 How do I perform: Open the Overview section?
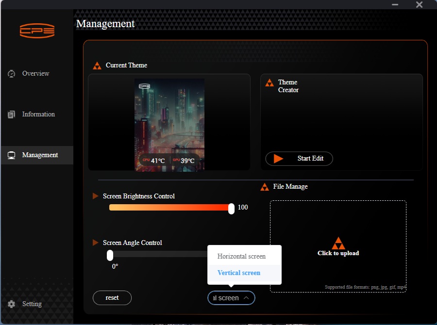[37, 74]
